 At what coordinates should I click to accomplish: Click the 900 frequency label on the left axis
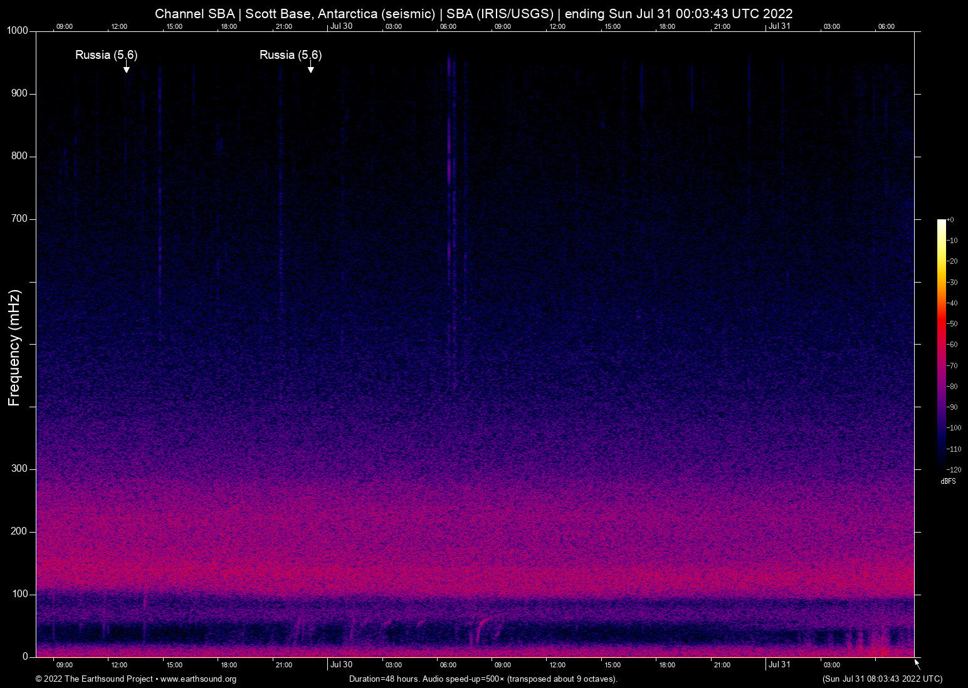coord(18,93)
